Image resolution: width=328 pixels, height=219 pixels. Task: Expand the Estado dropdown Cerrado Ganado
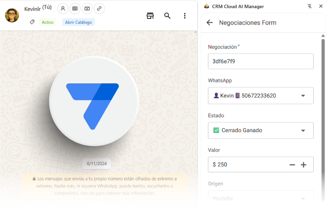[x=261, y=130]
